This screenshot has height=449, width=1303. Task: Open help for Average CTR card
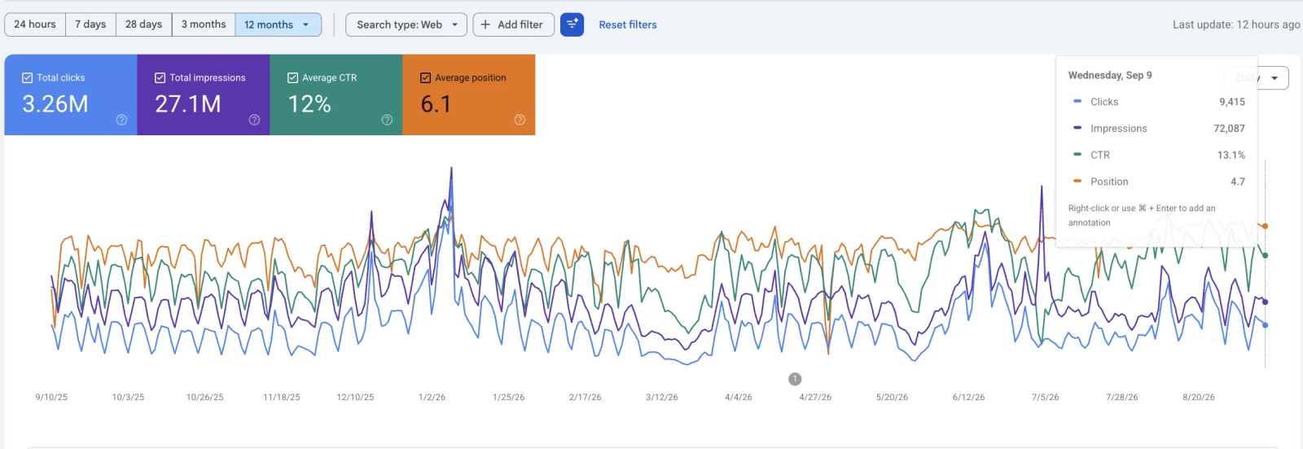(x=387, y=120)
